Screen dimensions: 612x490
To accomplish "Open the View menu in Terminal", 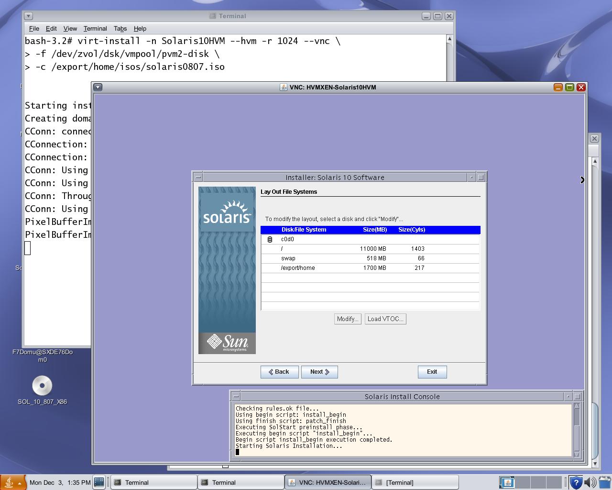I will (x=70, y=29).
